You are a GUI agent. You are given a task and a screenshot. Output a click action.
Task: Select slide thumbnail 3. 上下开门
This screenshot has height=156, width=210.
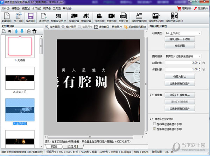pos(20,110)
